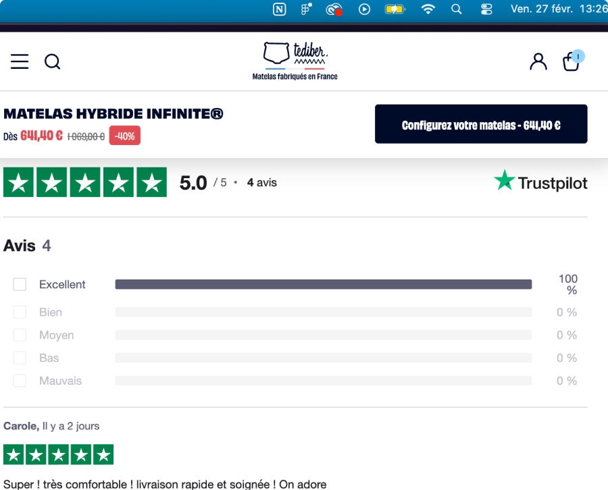Open Spotlight search in menu bar
The image size is (608, 490).
[457, 9]
